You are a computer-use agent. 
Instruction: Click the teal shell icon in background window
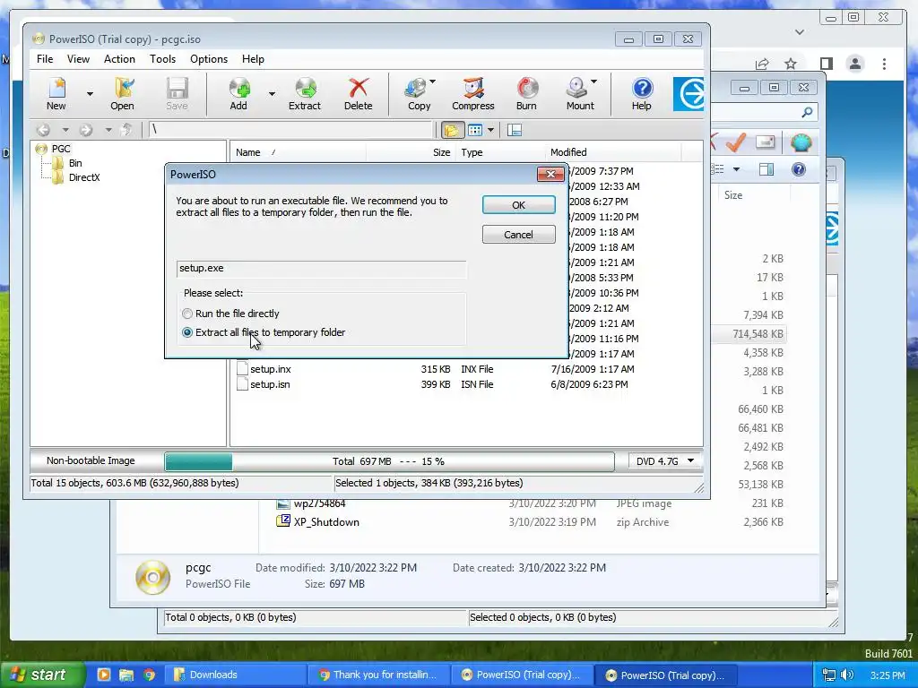801,142
